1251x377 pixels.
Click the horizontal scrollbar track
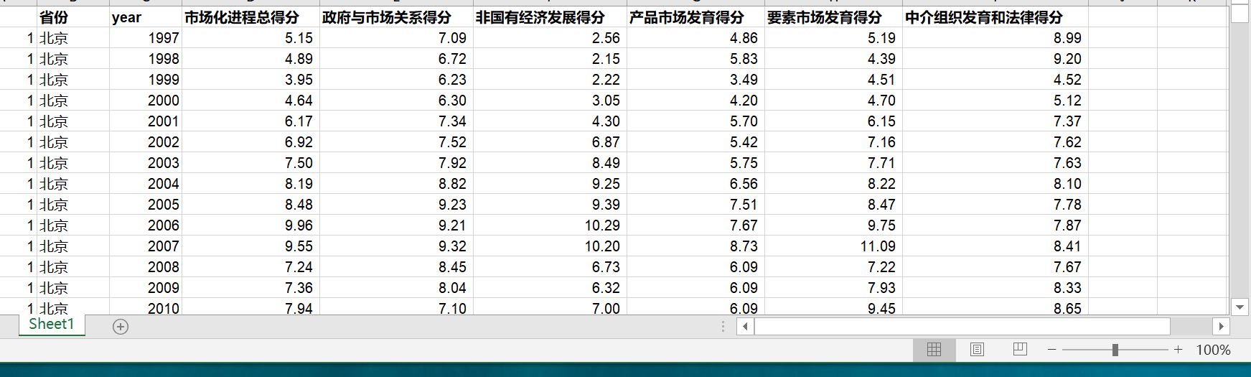pyautogui.click(x=1191, y=327)
